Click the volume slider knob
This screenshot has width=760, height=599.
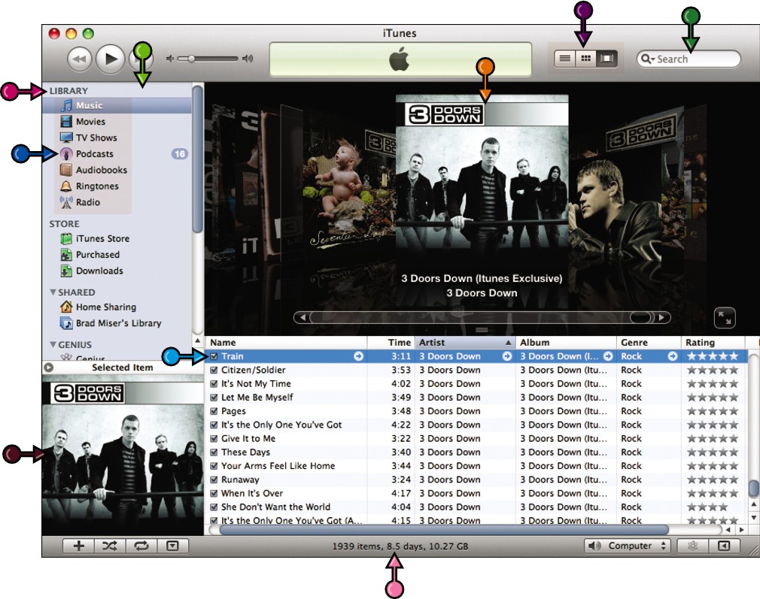[x=191, y=59]
